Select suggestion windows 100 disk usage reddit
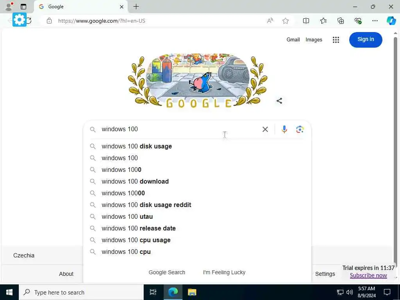Image resolution: width=400 pixels, height=300 pixels. tap(197, 205)
